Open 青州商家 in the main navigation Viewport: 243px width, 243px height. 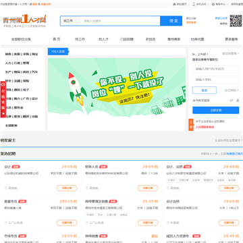pyautogui.click(x=173, y=39)
